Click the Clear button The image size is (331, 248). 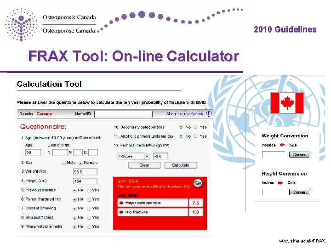[144, 165]
